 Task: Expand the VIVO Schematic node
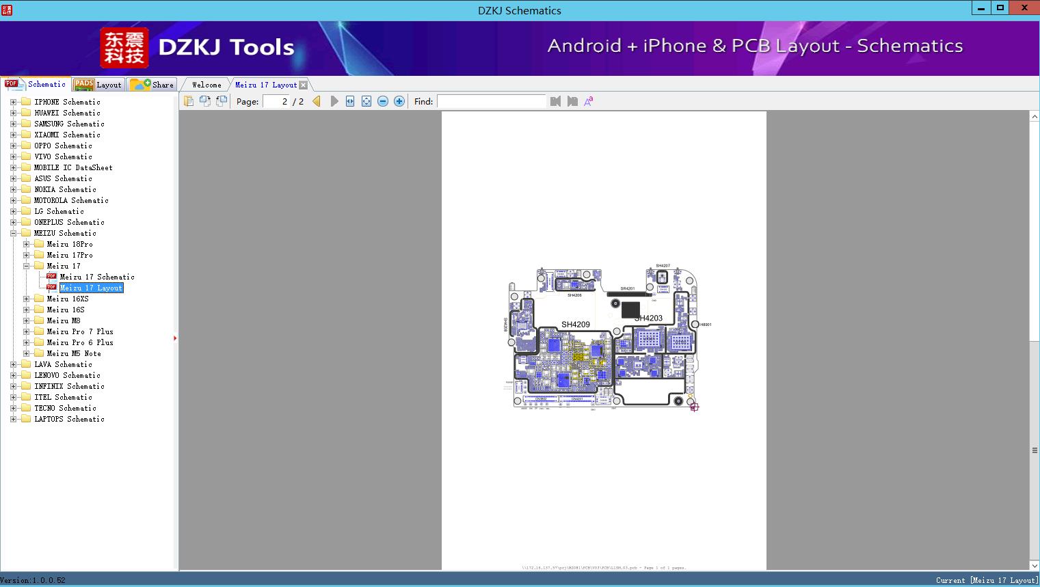pos(13,156)
